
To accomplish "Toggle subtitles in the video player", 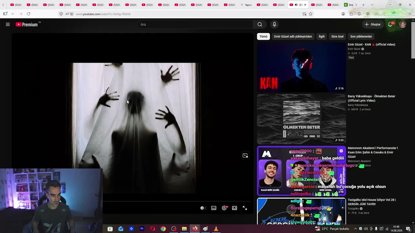I will [214, 208].
